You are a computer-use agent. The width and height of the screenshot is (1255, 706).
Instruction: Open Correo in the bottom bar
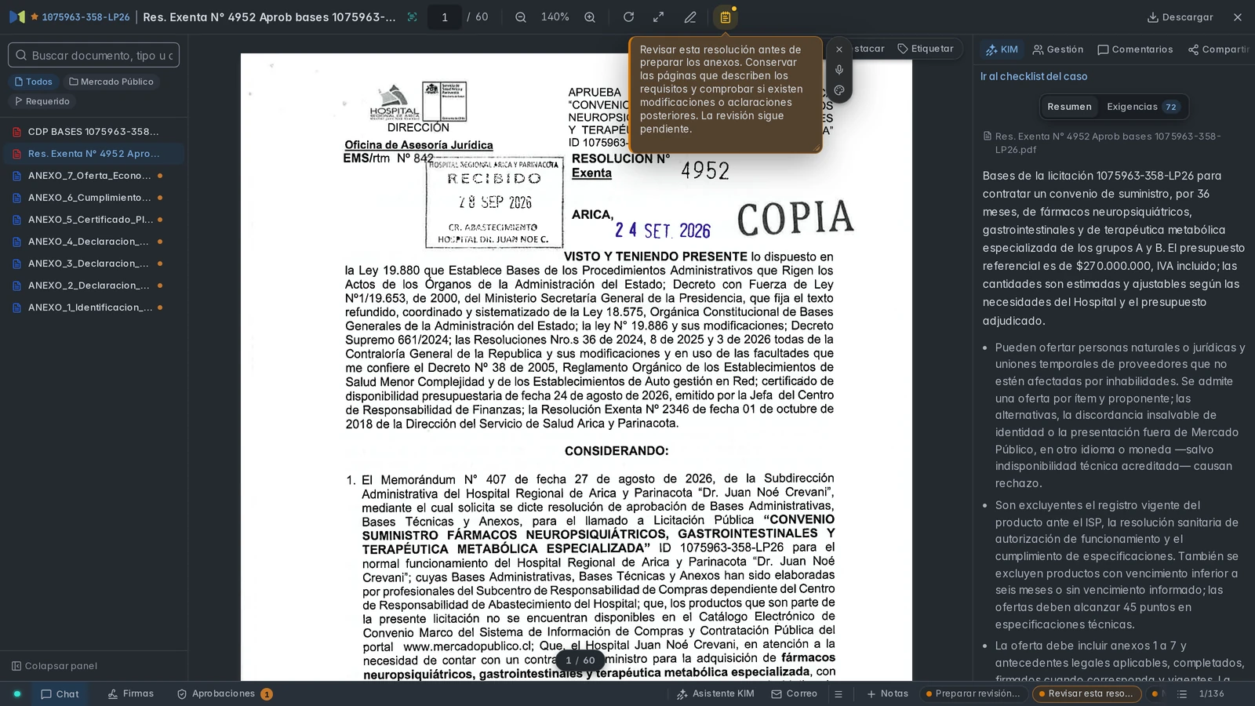[x=795, y=693]
